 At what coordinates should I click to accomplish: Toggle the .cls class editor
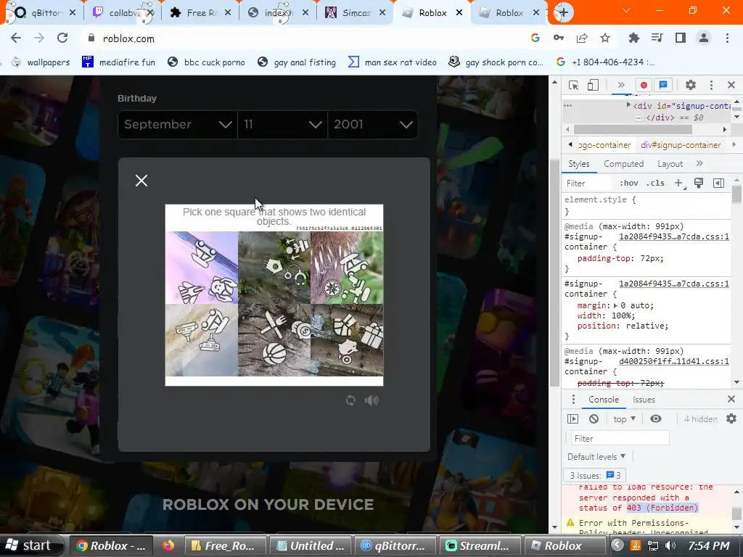(656, 183)
